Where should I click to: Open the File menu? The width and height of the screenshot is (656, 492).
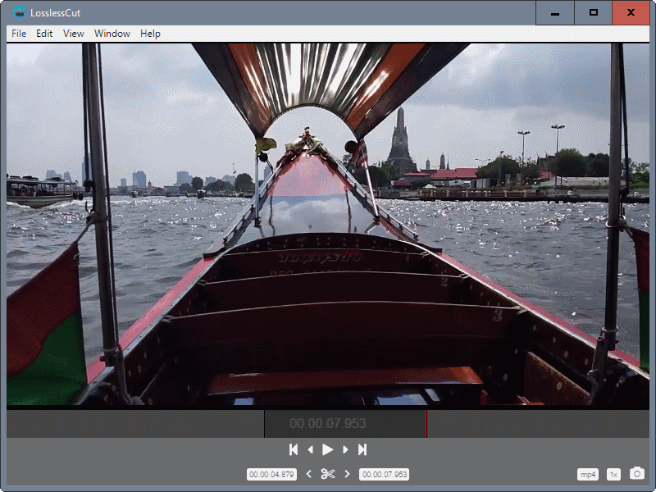(x=19, y=34)
